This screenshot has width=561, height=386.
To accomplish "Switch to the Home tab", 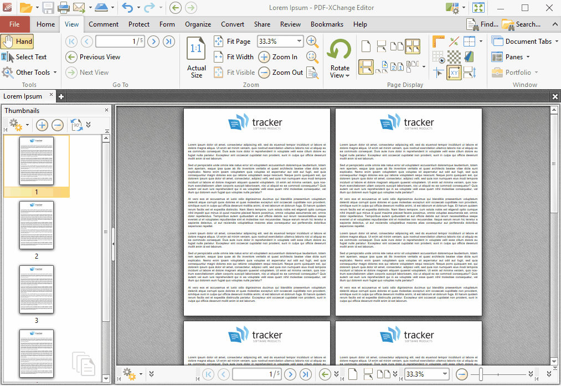I will [x=46, y=24].
